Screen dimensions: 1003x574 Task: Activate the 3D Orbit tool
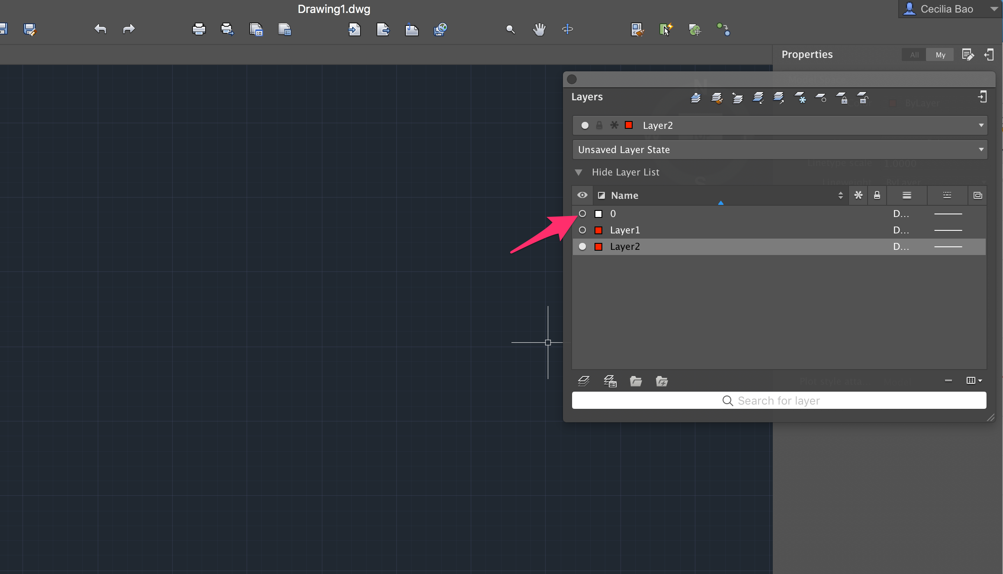(568, 29)
